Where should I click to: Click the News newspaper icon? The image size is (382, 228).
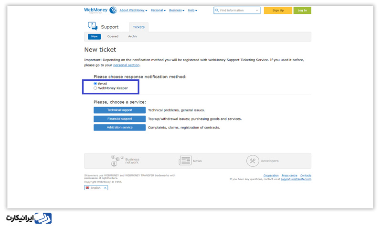[x=185, y=161]
